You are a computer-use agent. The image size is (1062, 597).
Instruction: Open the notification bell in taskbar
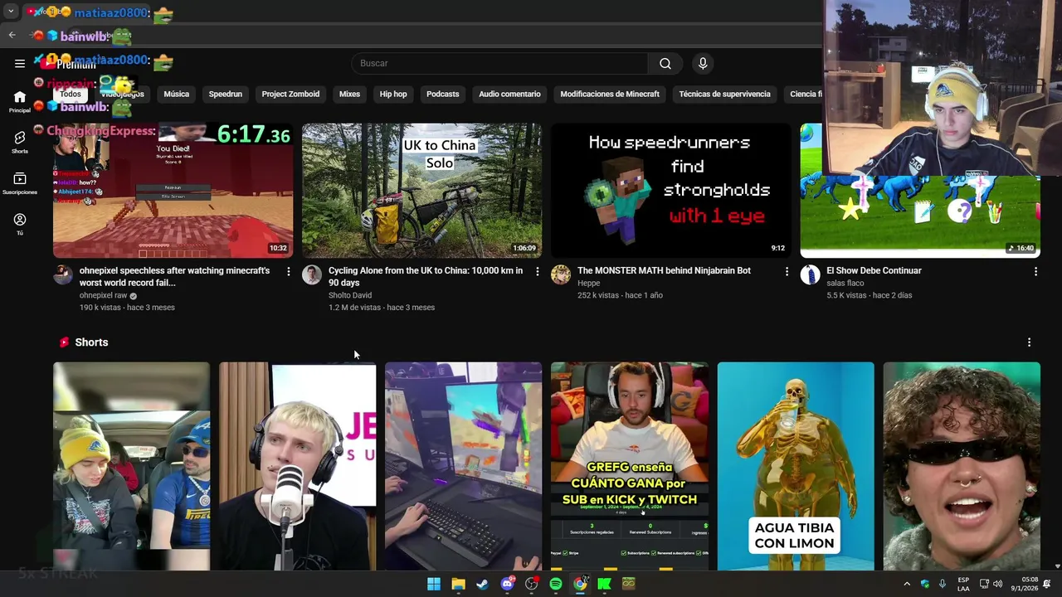(x=1047, y=584)
